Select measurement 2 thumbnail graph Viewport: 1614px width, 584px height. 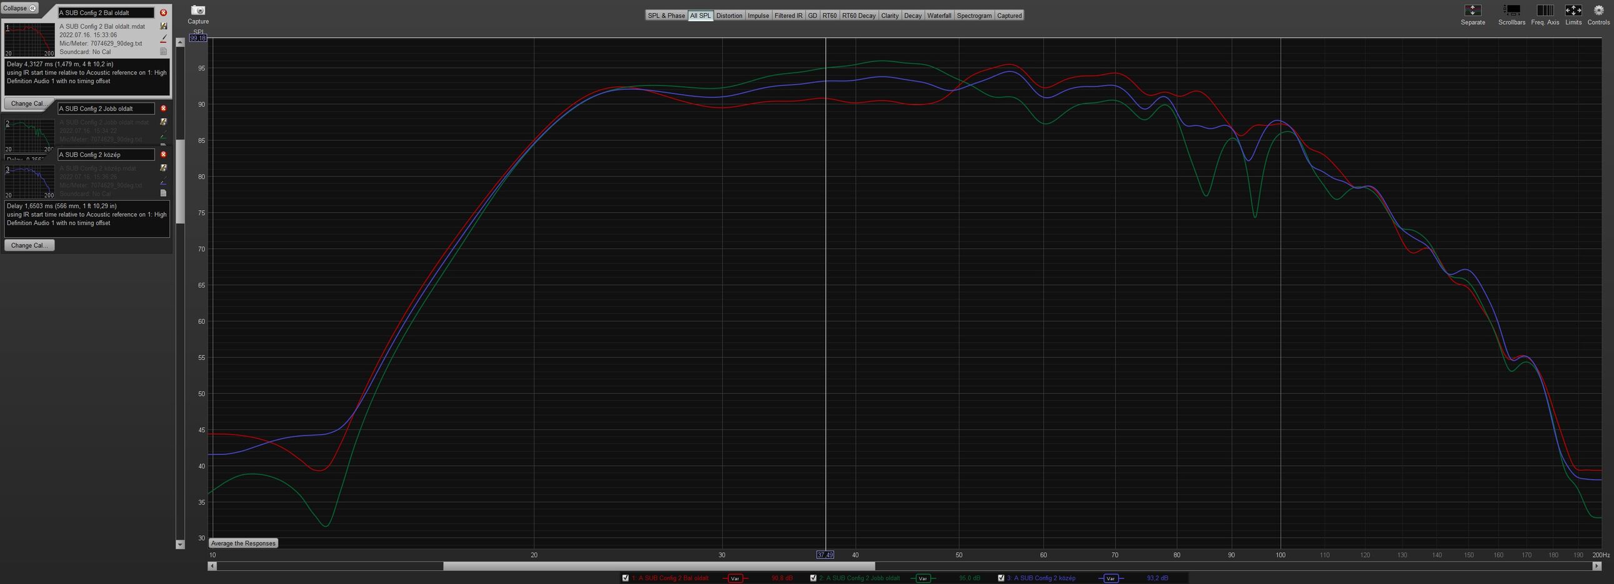coord(29,136)
